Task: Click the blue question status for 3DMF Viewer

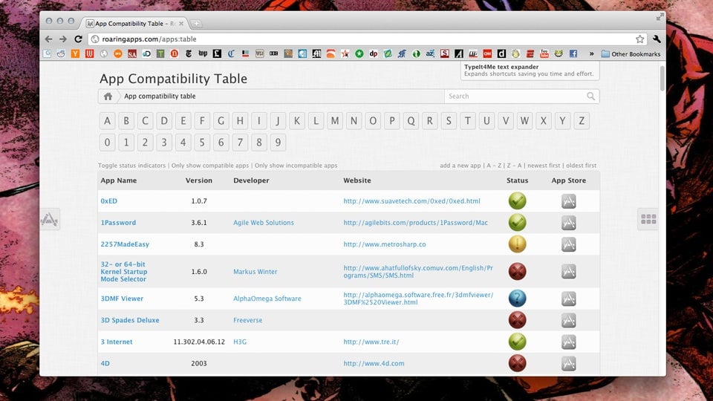Action: (x=518, y=299)
